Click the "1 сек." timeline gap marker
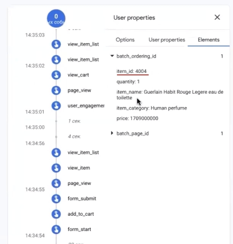 [75, 121]
